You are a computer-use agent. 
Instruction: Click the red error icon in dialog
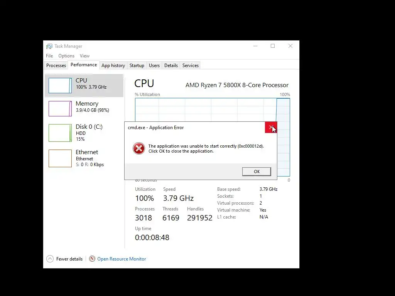[x=139, y=148]
